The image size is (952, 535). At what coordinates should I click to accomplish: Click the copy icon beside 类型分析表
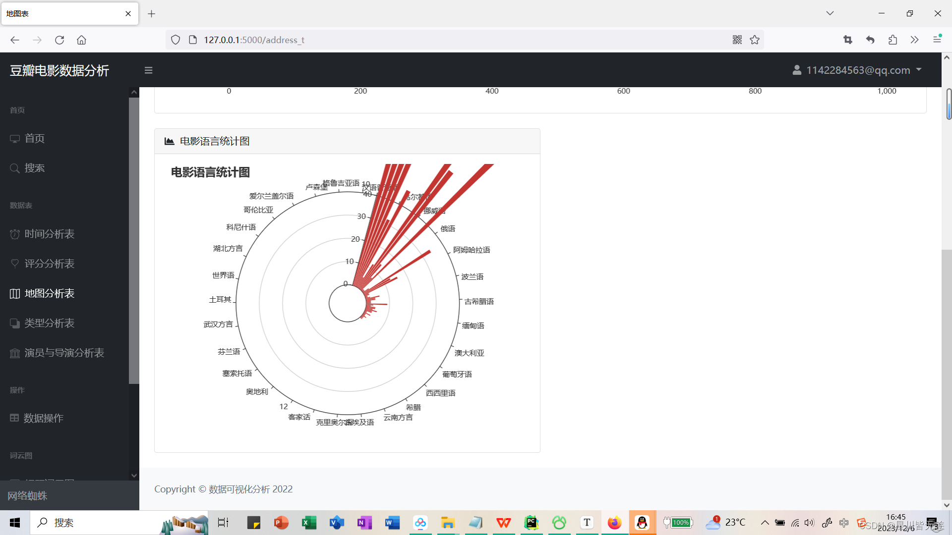[x=15, y=323]
